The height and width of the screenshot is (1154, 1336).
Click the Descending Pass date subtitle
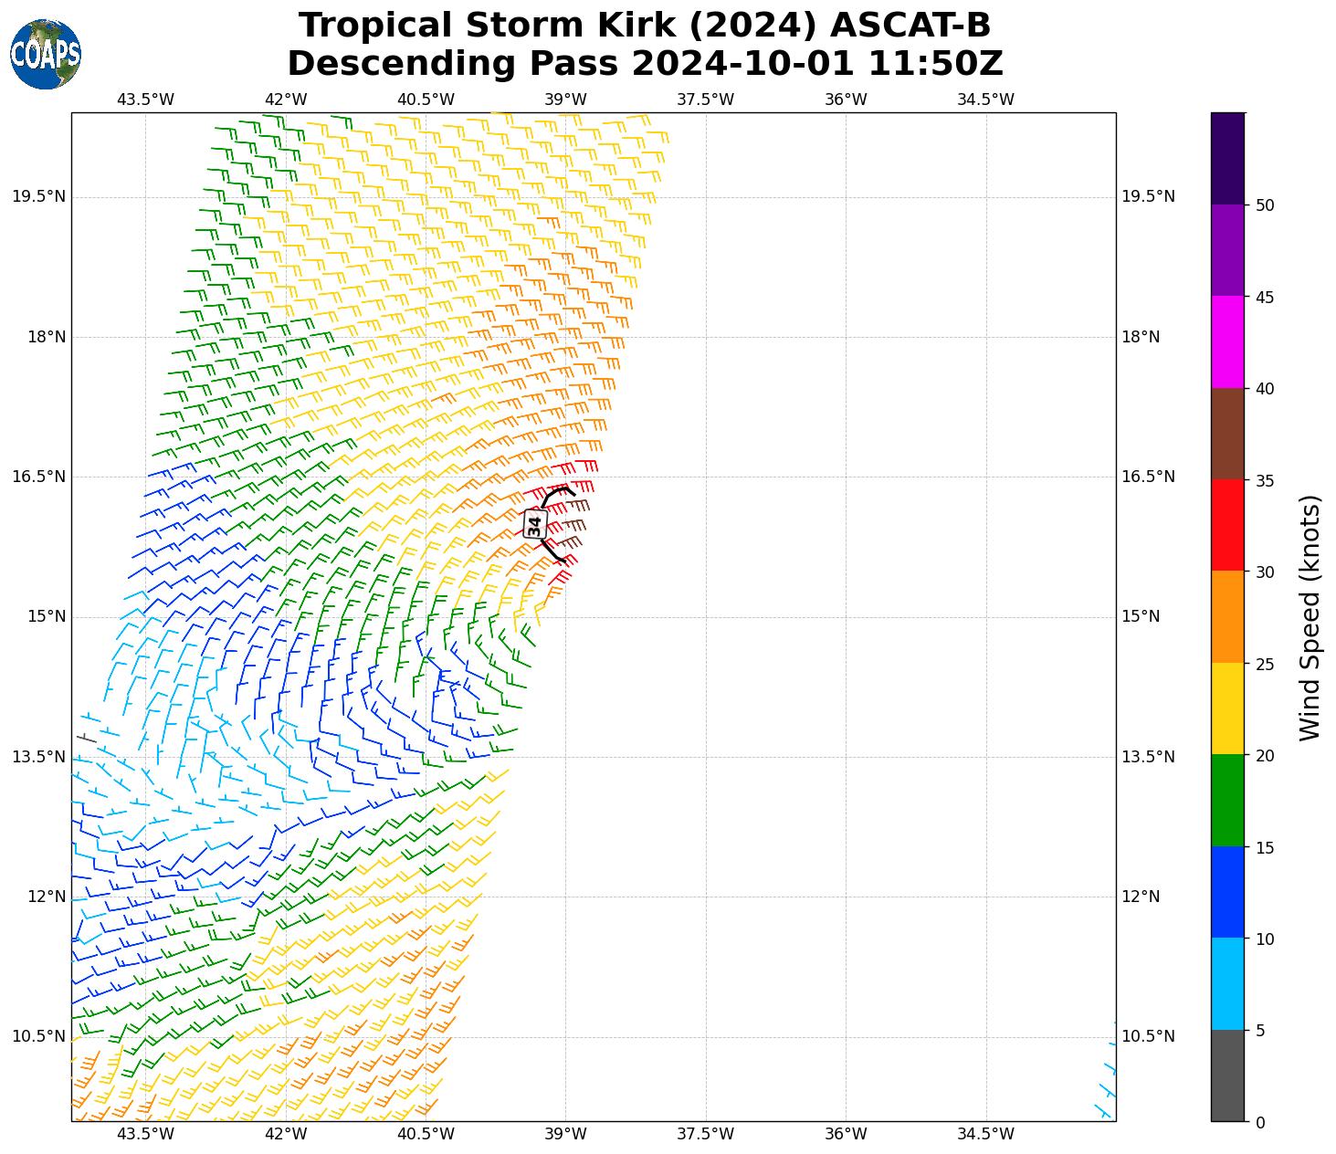pyautogui.click(x=644, y=64)
